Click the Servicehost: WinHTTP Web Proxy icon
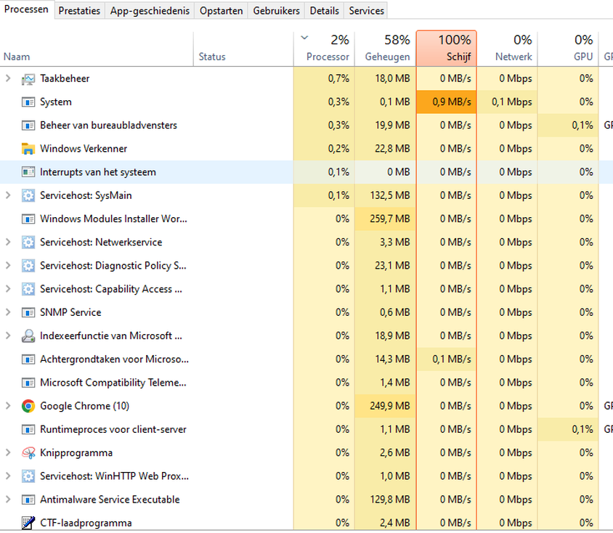 coord(28,476)
